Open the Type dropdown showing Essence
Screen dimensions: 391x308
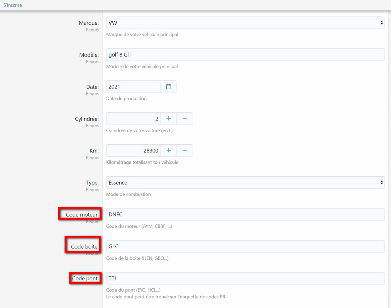(x=245, y=182)
